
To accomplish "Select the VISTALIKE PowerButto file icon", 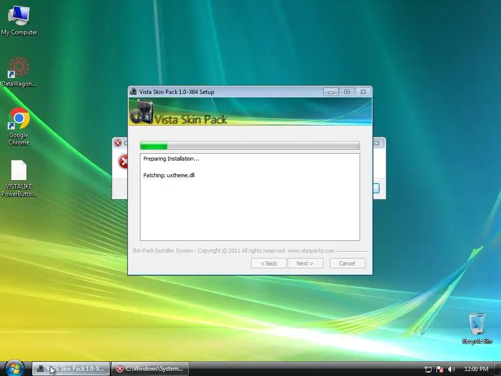I will [x=19, y=178].
